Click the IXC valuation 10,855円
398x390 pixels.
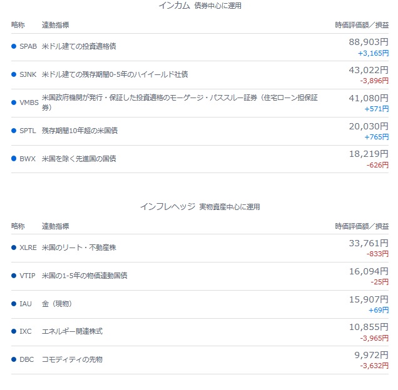(369, 327)
